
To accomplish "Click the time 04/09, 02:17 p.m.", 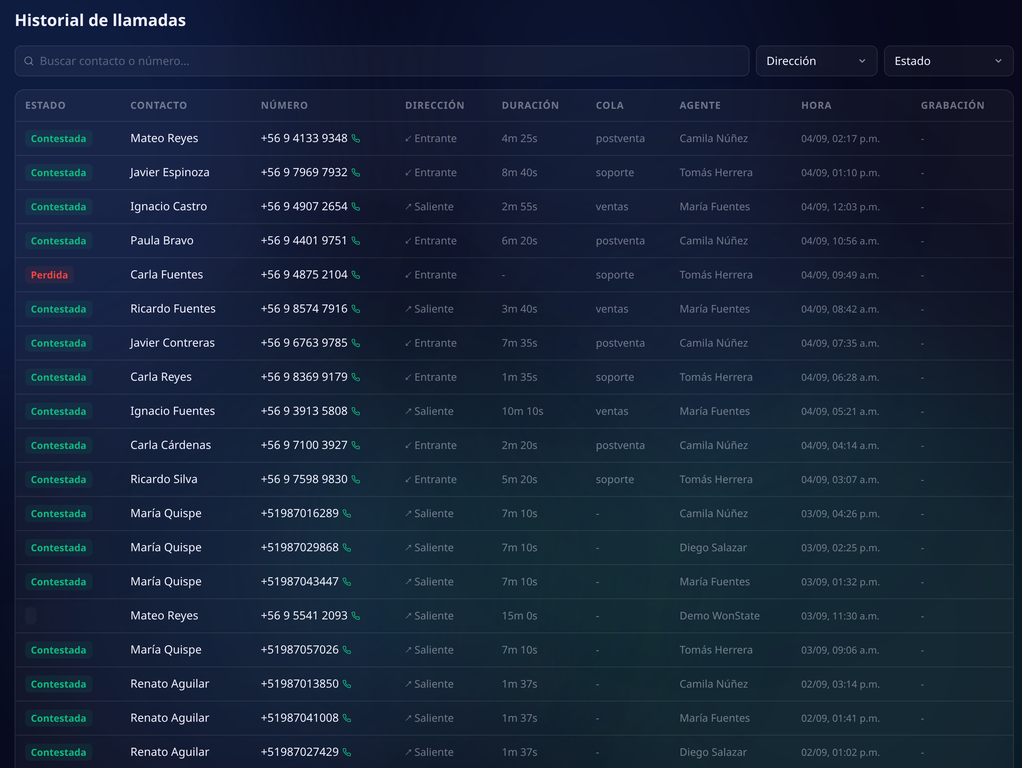I will (x=840, y=139).
